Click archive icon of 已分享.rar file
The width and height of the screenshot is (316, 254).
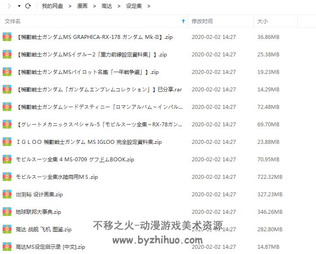tap(7, 89)
